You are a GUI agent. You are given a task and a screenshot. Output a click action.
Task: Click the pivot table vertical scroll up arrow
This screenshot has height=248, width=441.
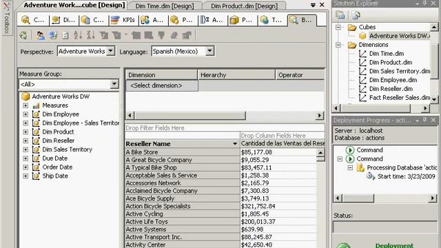tap(320, 152)
